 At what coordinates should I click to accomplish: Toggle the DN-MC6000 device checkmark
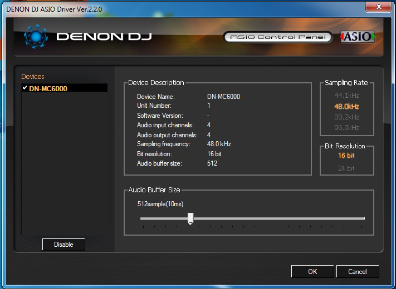[x=25, y=88]
